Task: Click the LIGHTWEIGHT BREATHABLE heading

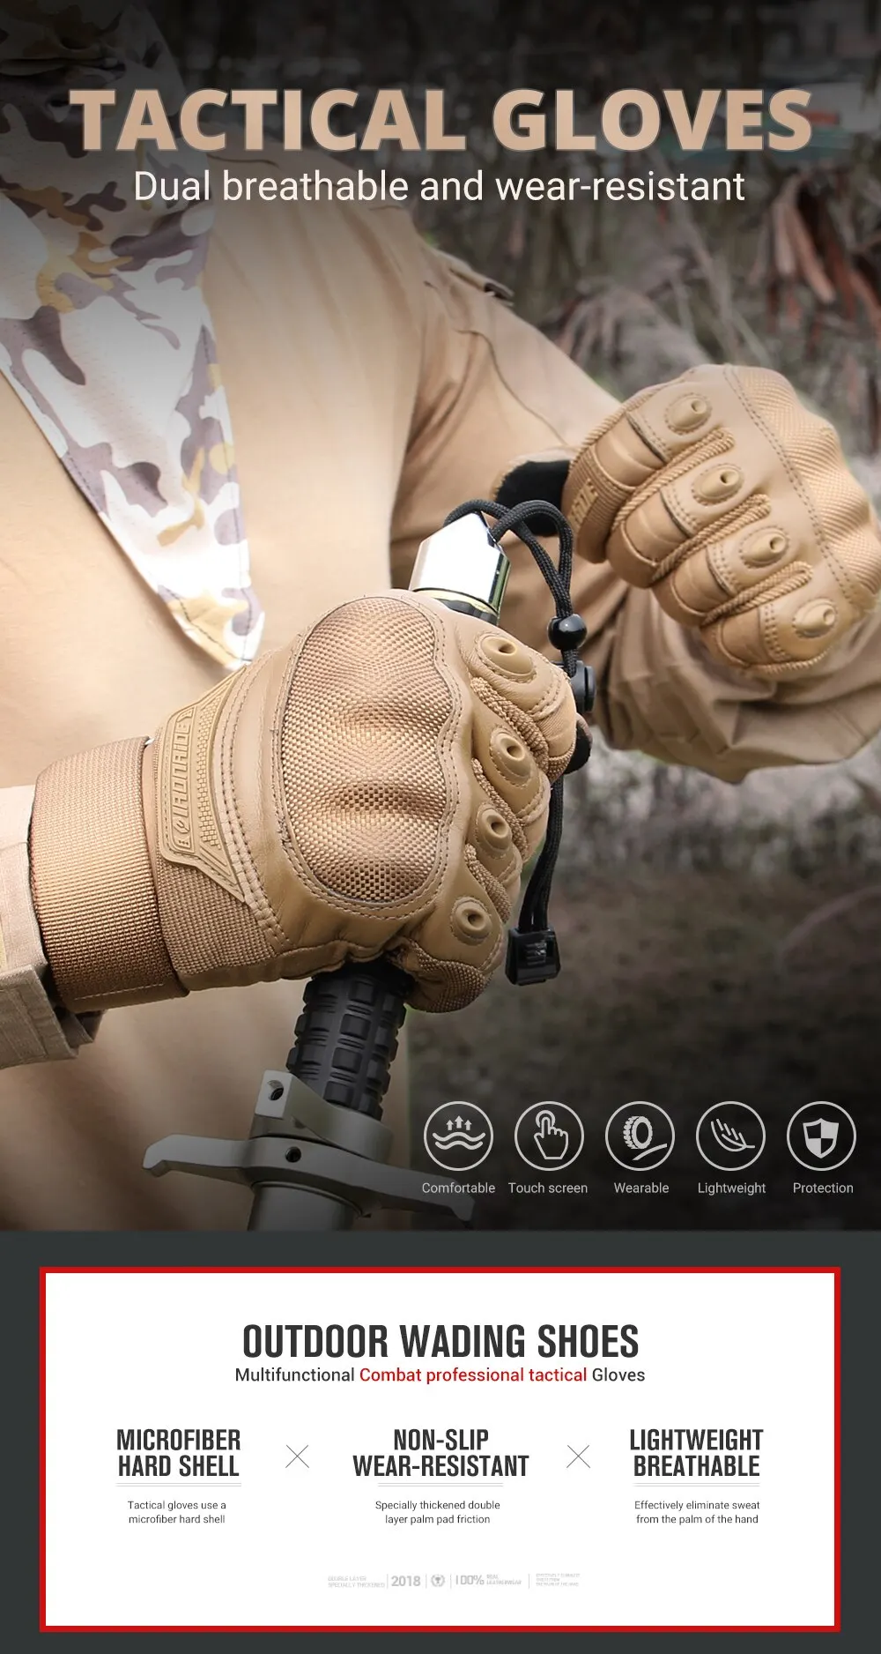Action: pyautogui.click(x=696, y=1453)
